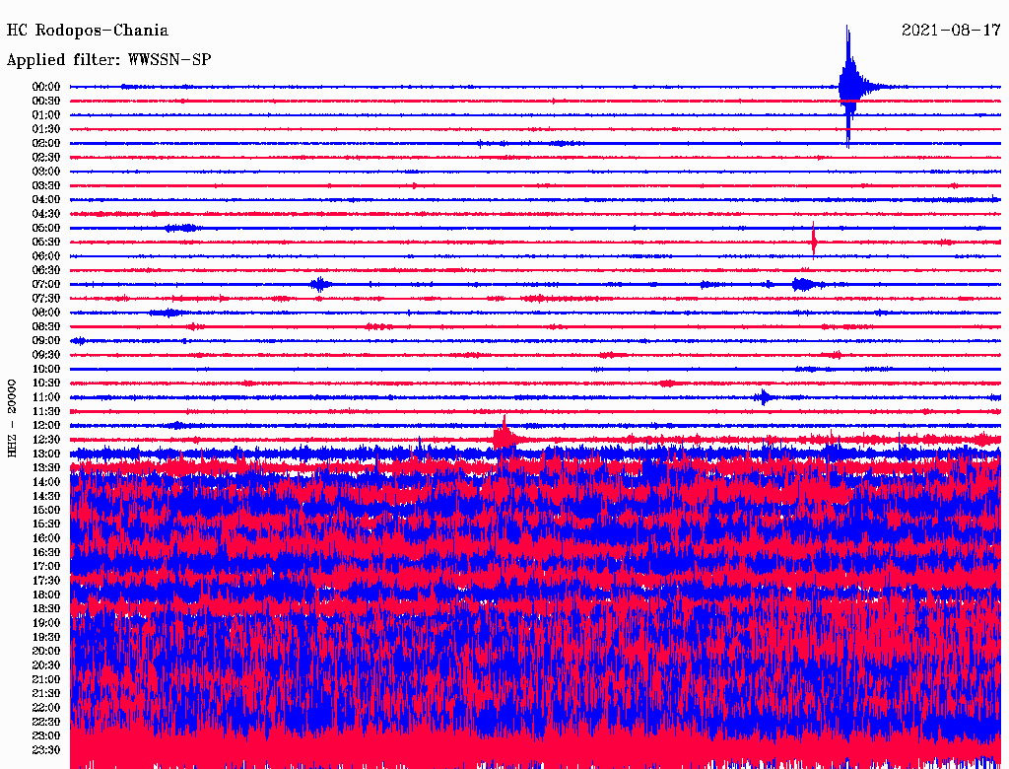This screenshot has height=769, width=1009.
Task: Click the 14:30 time label
Action: pyautogui.click(x=46, y=496)
